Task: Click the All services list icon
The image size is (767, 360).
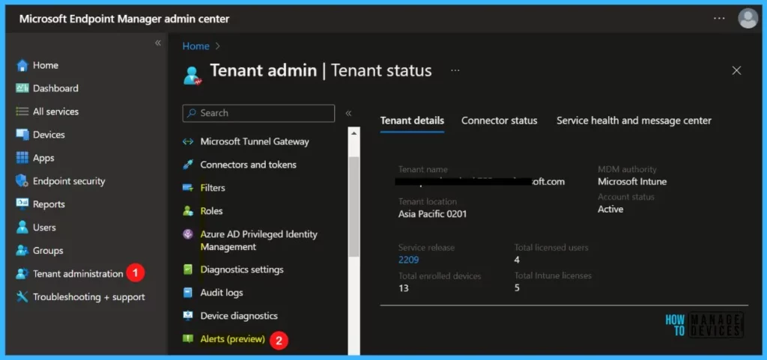Action: coord(22,112)
